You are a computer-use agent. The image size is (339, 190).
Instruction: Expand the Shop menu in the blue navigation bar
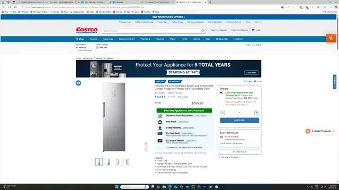(x=80, y=39)
